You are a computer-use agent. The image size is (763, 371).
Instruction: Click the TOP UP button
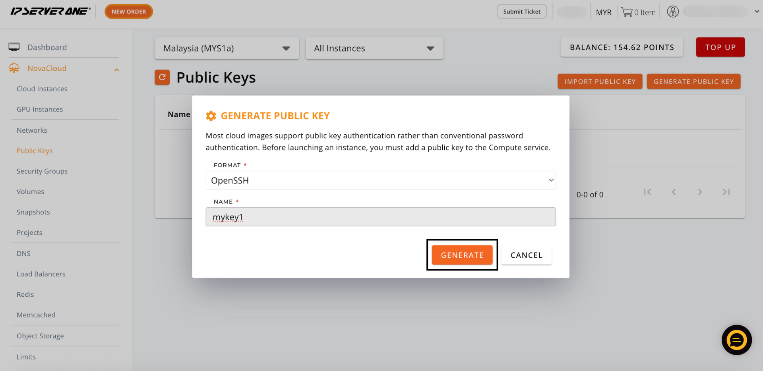coord(720,47)
